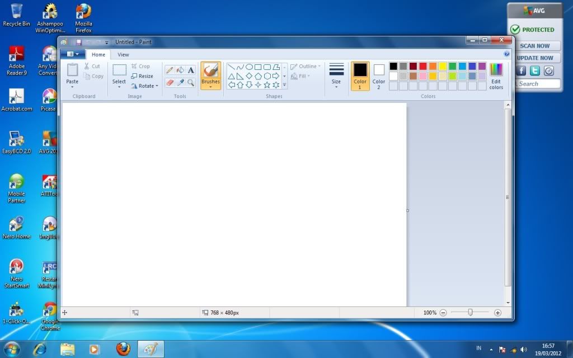The height and width of the screenshot is (358, 573).
Task: Choose the Right arrow shape
Action: pos(276,76)
